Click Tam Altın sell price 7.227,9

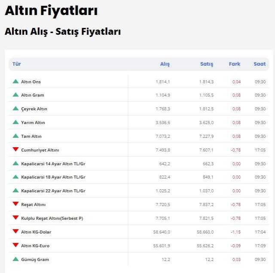pos(206,136)
